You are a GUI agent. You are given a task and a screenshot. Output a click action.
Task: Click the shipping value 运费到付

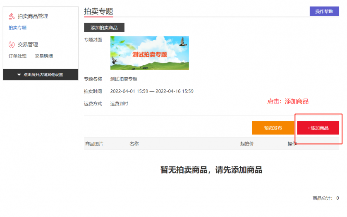pyautogui.click(x=119, y=103)
